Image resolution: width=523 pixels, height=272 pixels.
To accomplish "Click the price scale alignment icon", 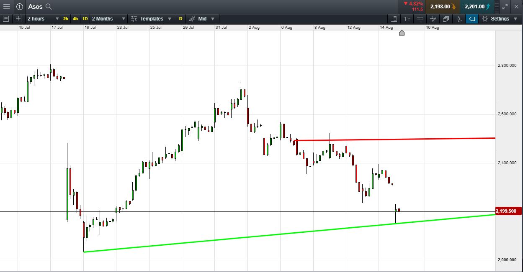I will (394, 19).
